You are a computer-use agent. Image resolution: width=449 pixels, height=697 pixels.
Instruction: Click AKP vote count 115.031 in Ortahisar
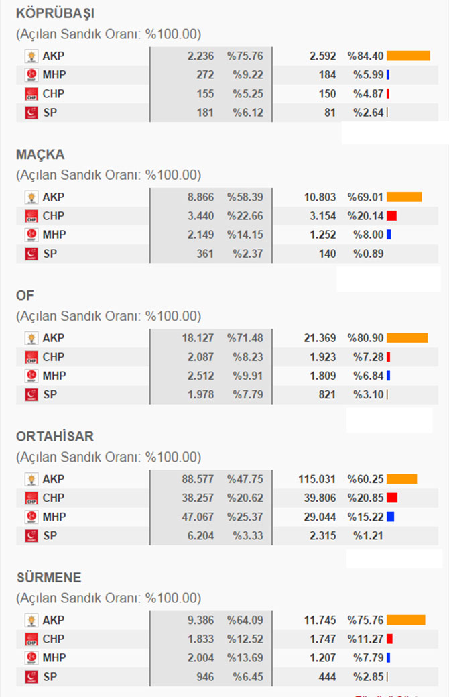click(317, 479)
